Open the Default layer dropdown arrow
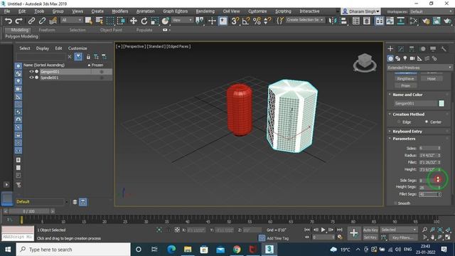 (66, 202)
